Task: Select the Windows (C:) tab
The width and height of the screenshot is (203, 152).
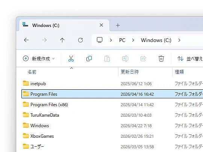Action: pos(64,25)
